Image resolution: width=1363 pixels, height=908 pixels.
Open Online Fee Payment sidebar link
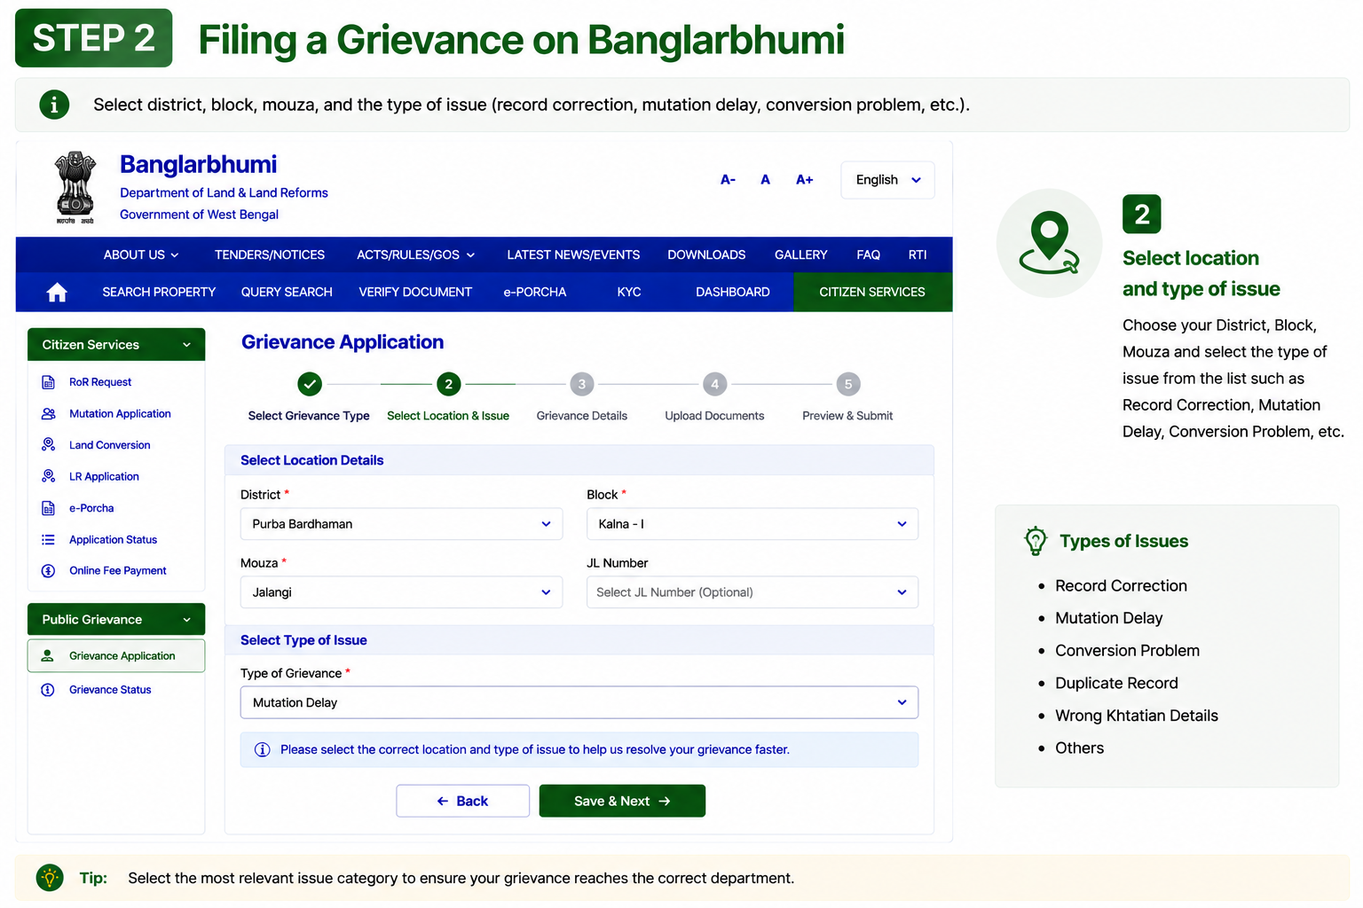pos(118,571)
